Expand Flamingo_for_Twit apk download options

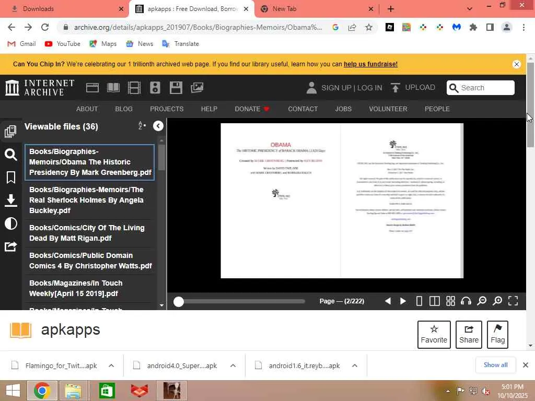tap(111, 365)
